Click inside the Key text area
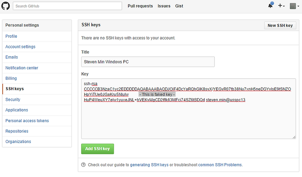Viewport: 302px width, 177px height. [x=189, y=109]
